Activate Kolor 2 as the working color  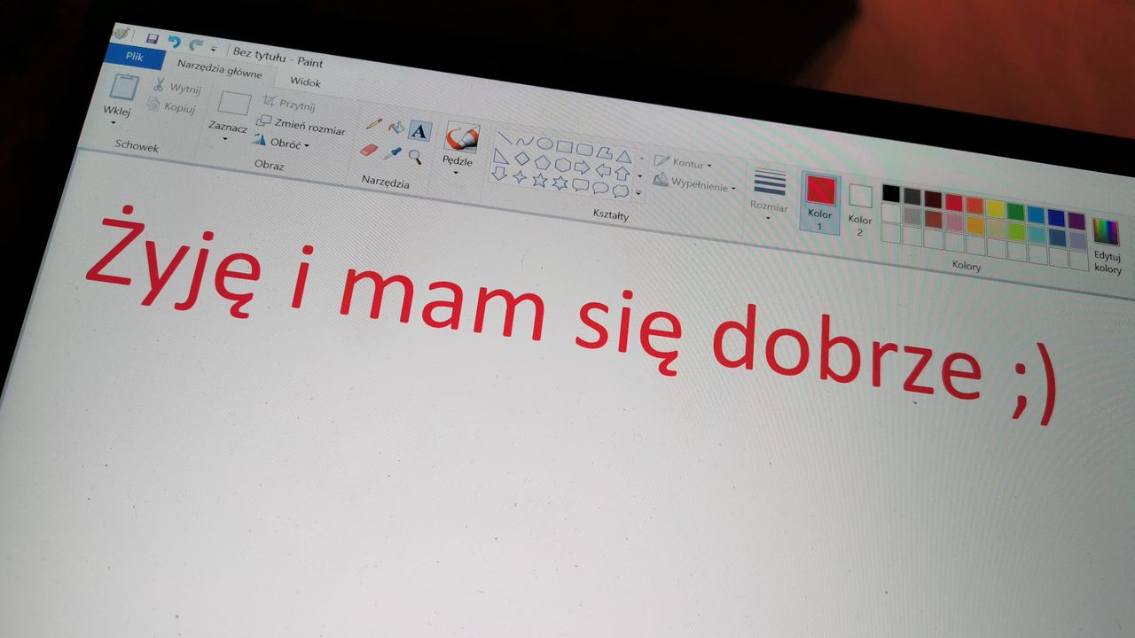coord(858,197)
